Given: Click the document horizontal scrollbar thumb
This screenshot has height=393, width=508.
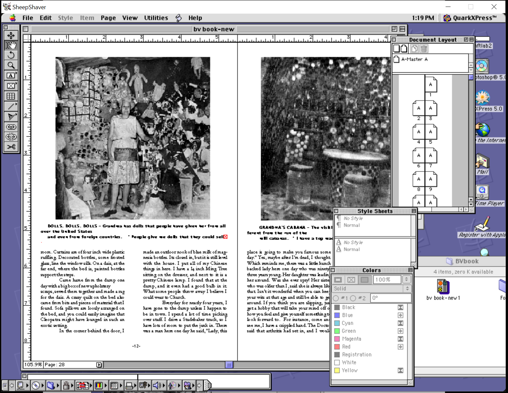Looking at the screenshot, I should point(229,365).
